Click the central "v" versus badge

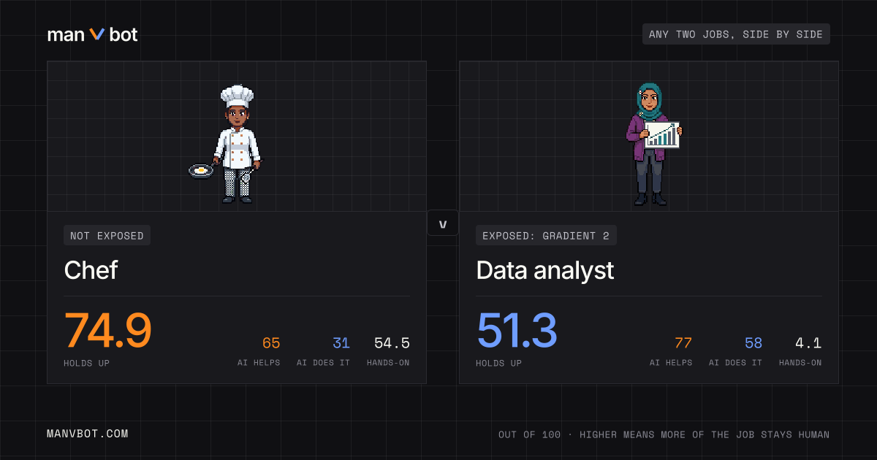(442, 223)
